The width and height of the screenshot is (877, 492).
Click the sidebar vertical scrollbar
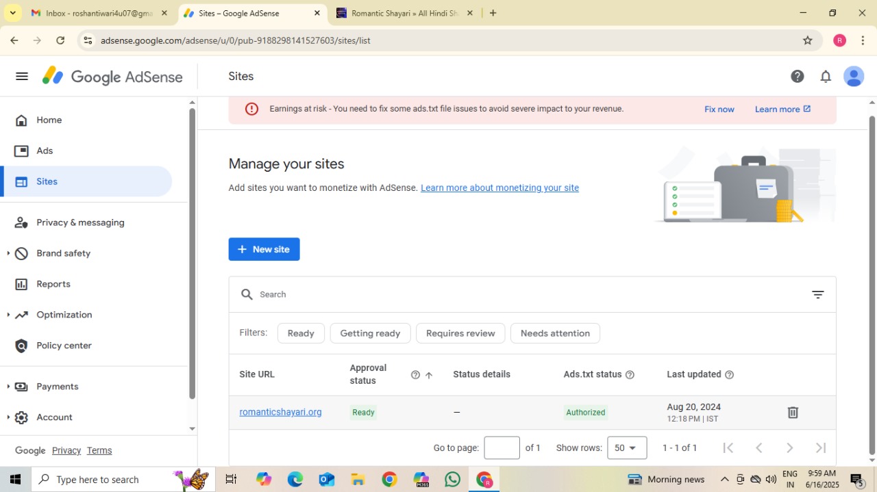(192, 253)
